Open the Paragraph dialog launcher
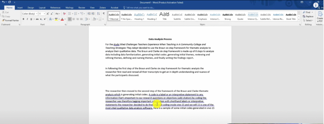 click(105, 25)
